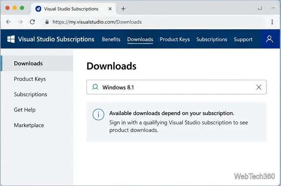
Task: Click 'Available downloads depend on your subscription.' text
Action: (172, 113)
